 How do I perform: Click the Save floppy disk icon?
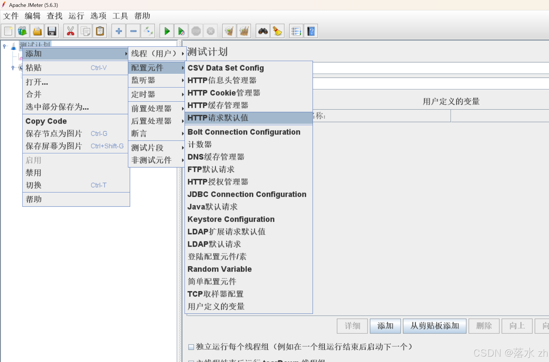(52, 31)
